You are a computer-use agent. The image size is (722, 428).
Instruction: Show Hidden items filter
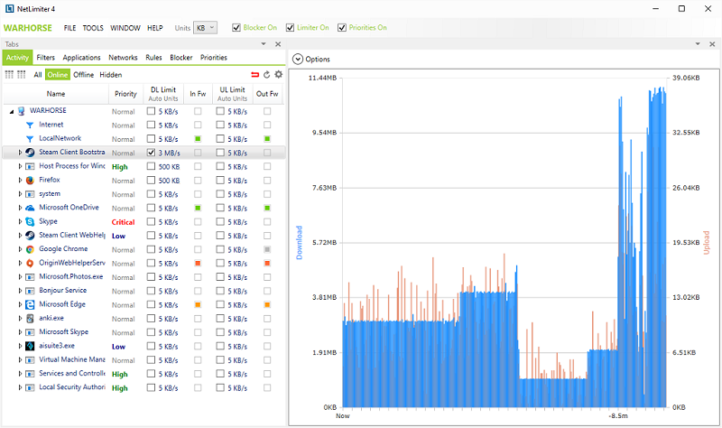pyautogui.click(x=110, y=75)
